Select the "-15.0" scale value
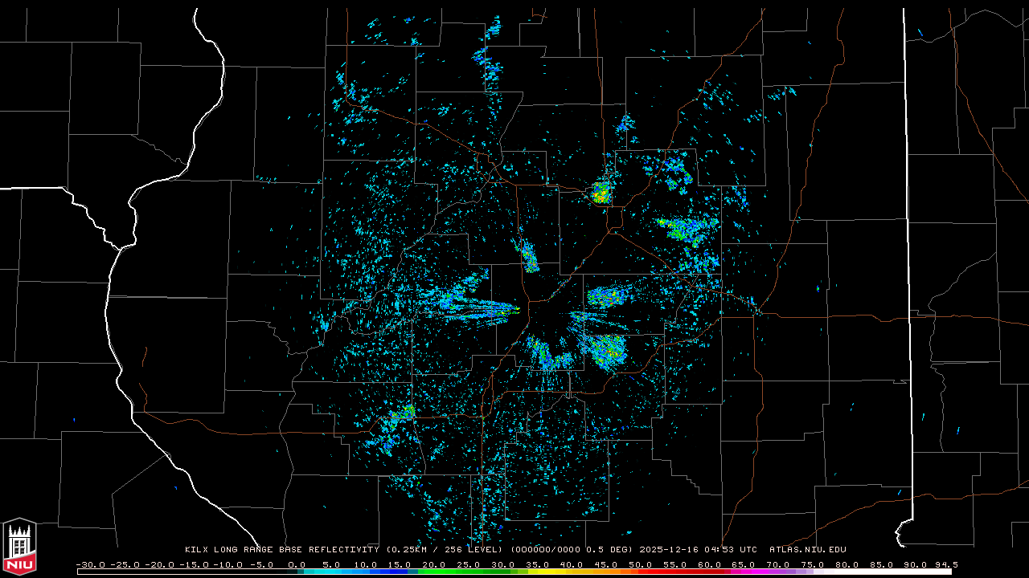The width and height of the screenshot is (1029, 578). [194, 564]
